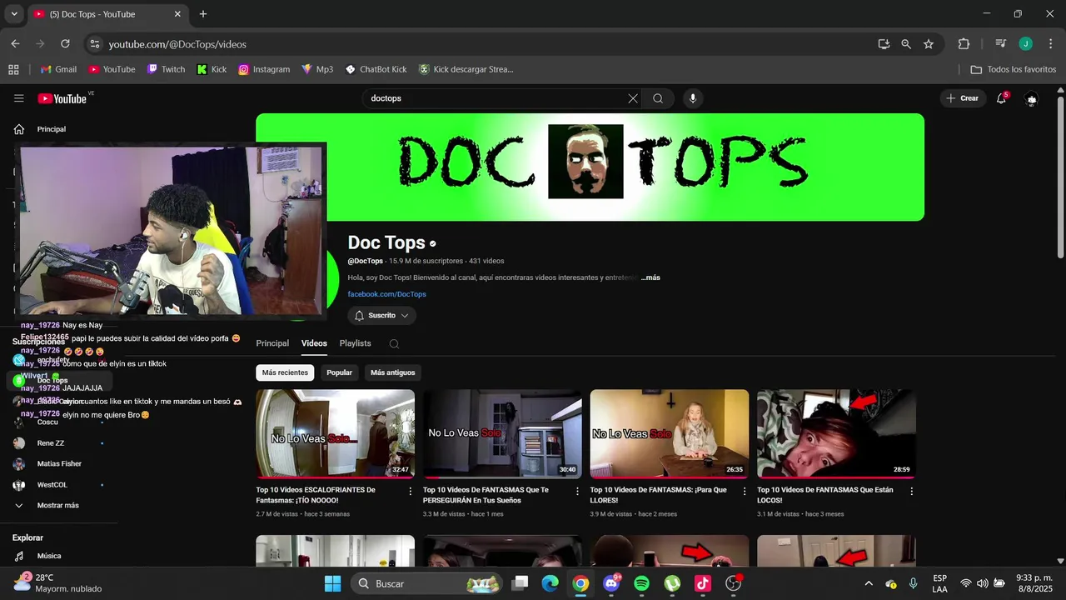Image resolution: width=1066 pixels, height=600 pixels.
Task: Open the Chrome tab search dropdown
Action: (13, 14)
